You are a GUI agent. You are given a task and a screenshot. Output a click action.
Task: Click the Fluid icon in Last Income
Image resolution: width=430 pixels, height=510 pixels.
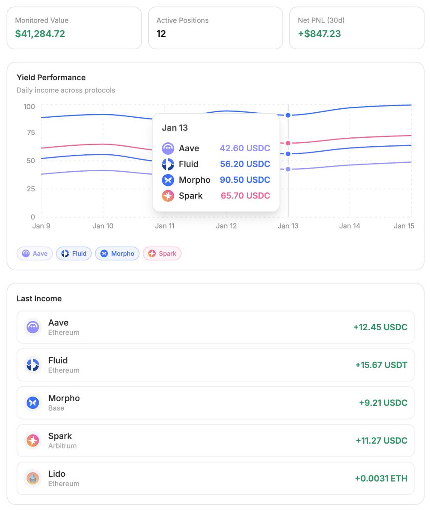pos(33,365)
